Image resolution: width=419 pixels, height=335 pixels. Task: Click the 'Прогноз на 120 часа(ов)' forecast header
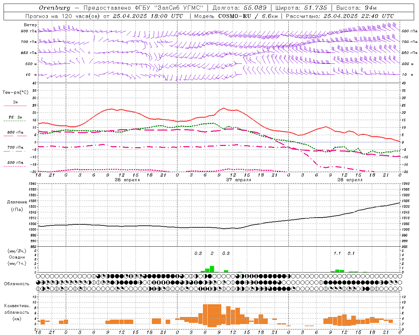tap(63, 16)
